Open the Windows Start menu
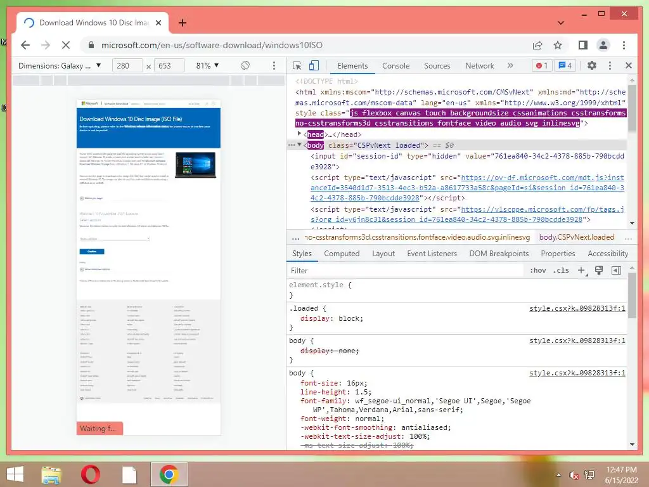Image resolution: width=649 pixels, height=487 pixels. pos(15,474)
